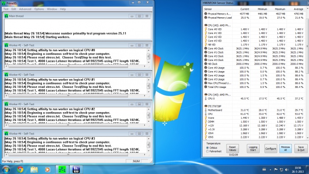
Task: Click the scroll-up arrow in Worker #1 window
Action: (148, 50)
